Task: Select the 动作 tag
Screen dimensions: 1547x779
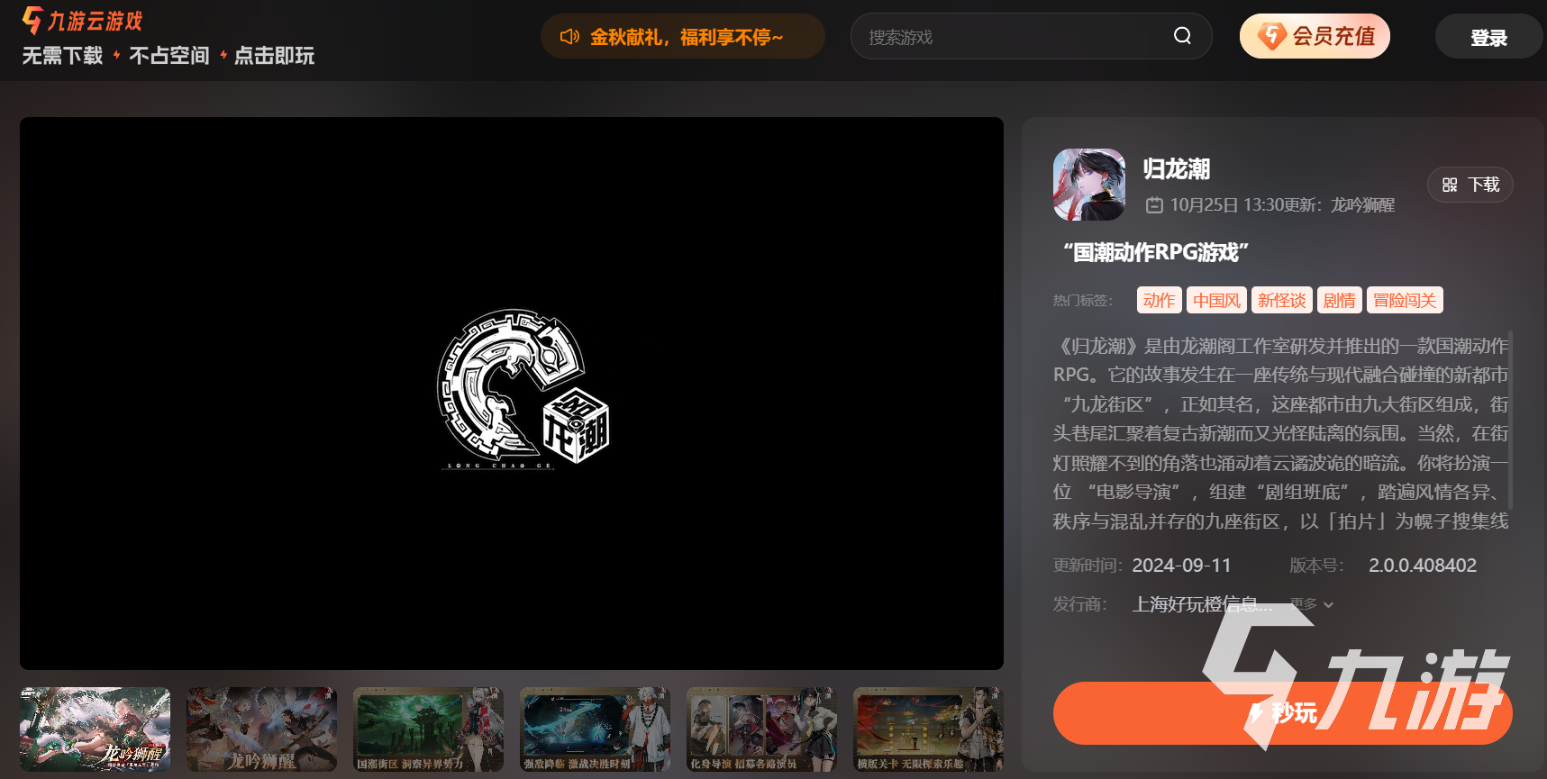Action: tap(1159, 300)
